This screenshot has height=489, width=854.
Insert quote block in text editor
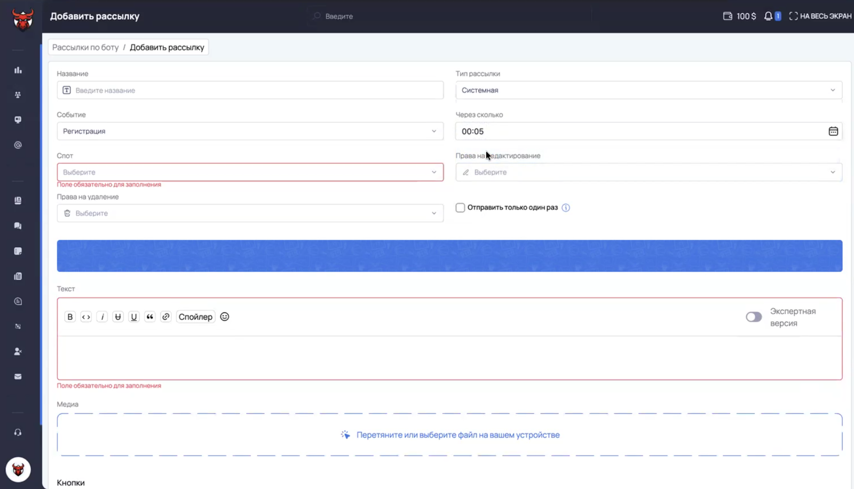[150, 317]
